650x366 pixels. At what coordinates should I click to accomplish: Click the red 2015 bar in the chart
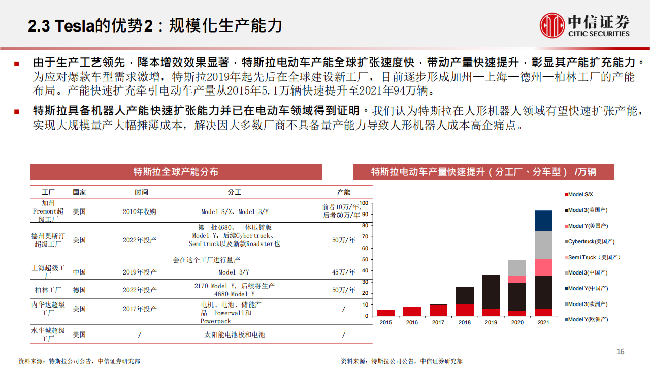click(386, 313)
